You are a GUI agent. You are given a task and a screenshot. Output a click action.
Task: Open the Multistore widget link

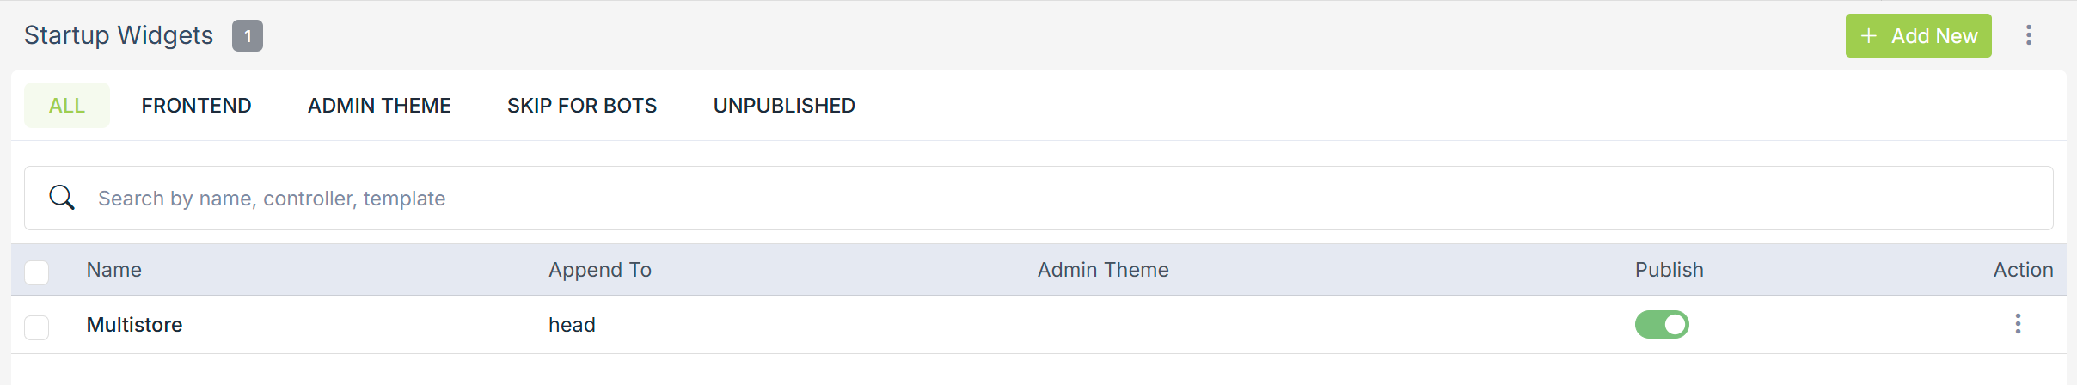pyautogui.click(x=135, y=325)
